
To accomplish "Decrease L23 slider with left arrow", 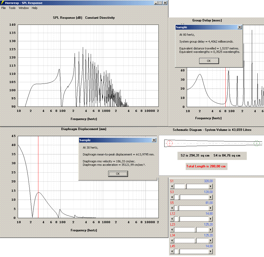I will point(172,230).
